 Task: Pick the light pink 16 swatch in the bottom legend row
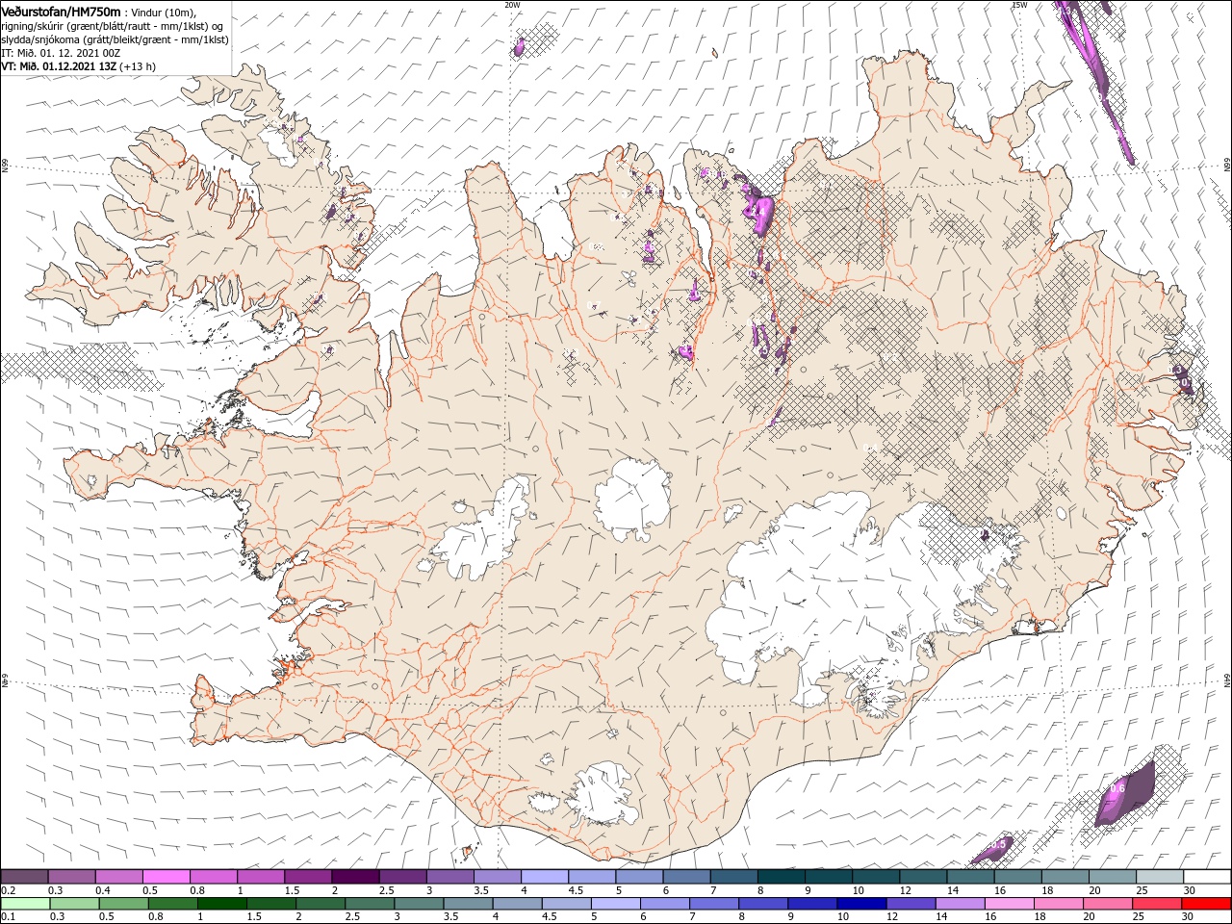coord(1009,904)
